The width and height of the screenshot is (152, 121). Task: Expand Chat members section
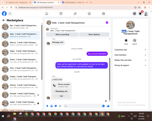tap(130, 55)
